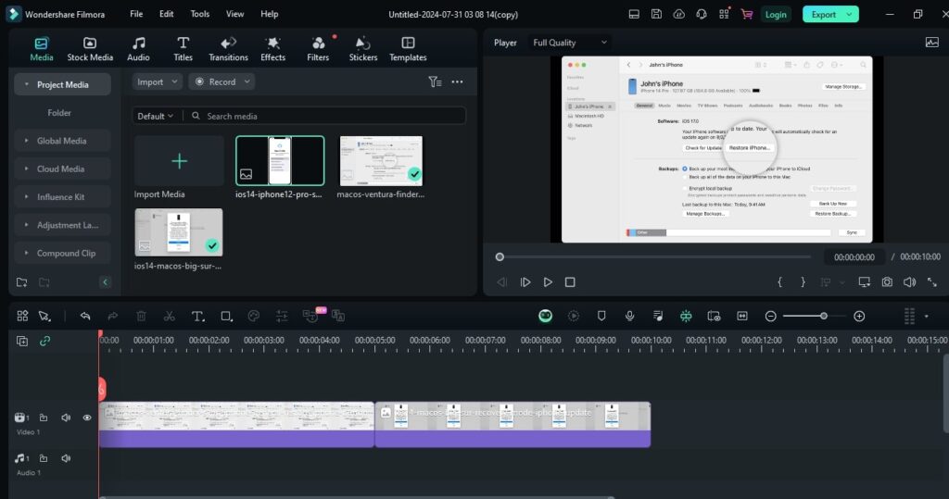Click the undo arrow in timeline toolbar

click(85, 316)
